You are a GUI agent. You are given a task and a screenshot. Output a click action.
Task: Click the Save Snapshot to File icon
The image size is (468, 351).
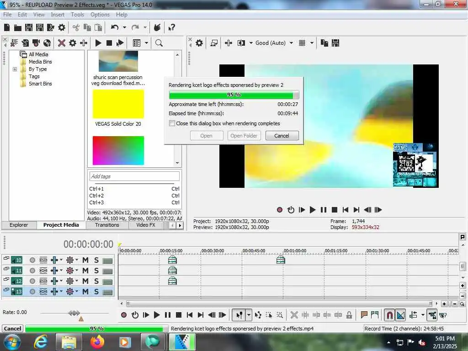pos(335,43)
